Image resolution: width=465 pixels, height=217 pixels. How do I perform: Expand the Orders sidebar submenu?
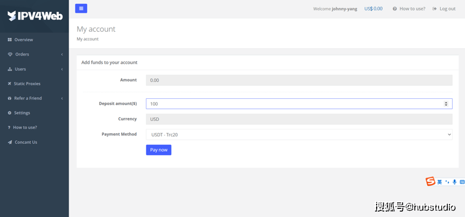[x=34, y=55]
